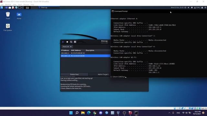Open the Ettercap hosts list icon

(75, 42)
